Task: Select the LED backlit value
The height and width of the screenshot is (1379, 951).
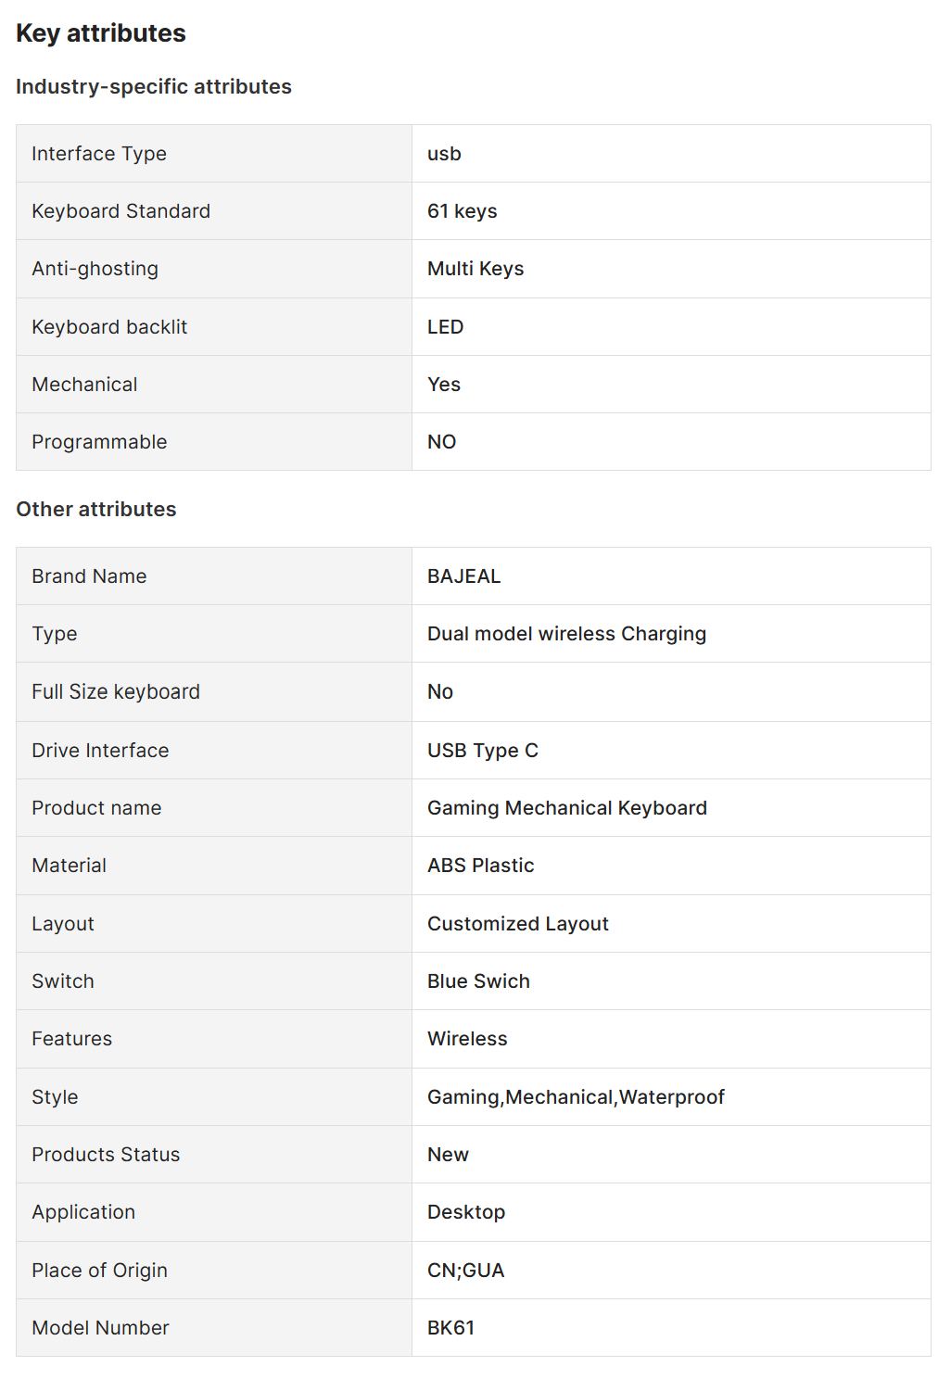Action: (x=445, y=327)
